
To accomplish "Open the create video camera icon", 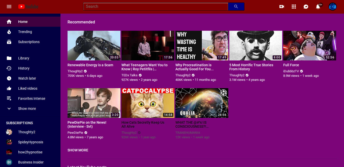I will 282,7.
